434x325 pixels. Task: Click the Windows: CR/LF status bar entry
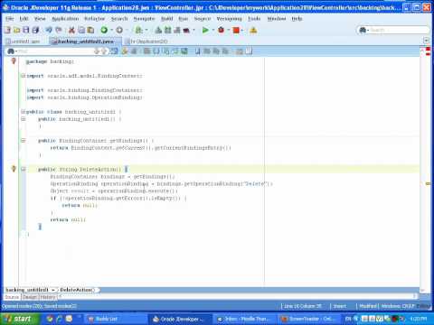398,306
